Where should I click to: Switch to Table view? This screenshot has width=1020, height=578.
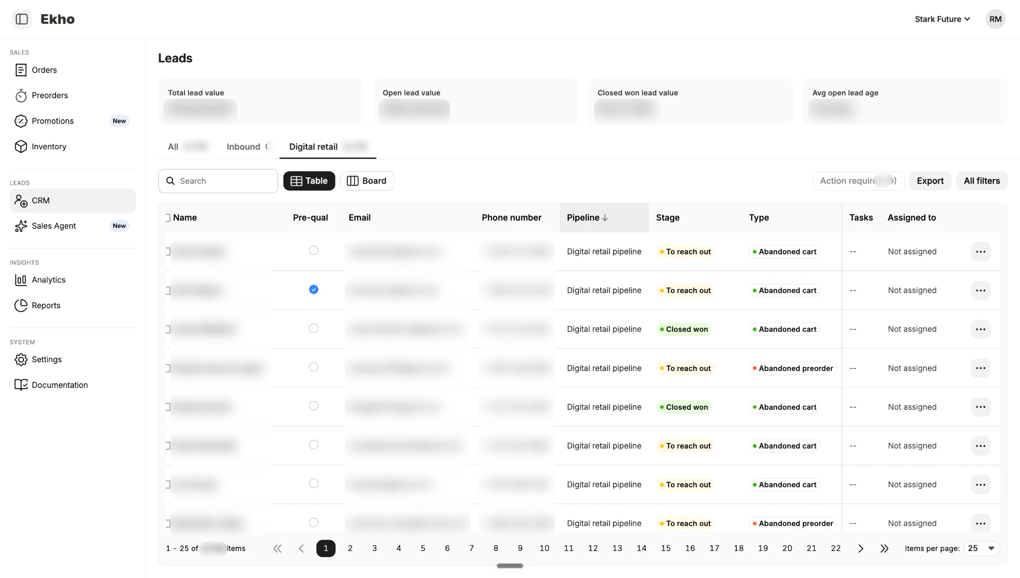pyautogui.click(x=309, y=181)
